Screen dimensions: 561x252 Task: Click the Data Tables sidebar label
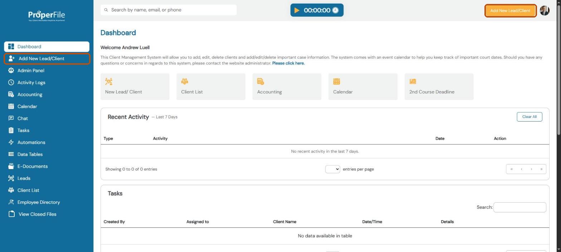tap(30, 154)
